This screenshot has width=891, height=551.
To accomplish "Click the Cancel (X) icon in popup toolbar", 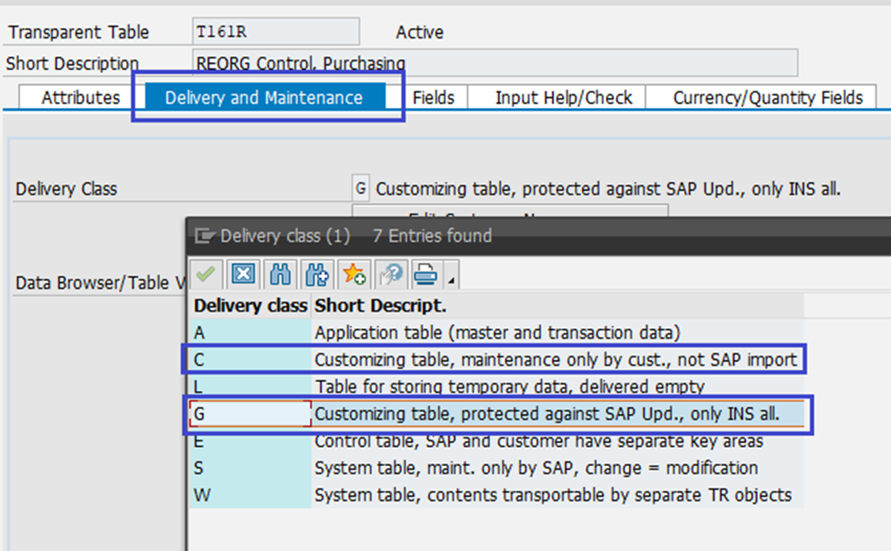I will click(242, 274).
